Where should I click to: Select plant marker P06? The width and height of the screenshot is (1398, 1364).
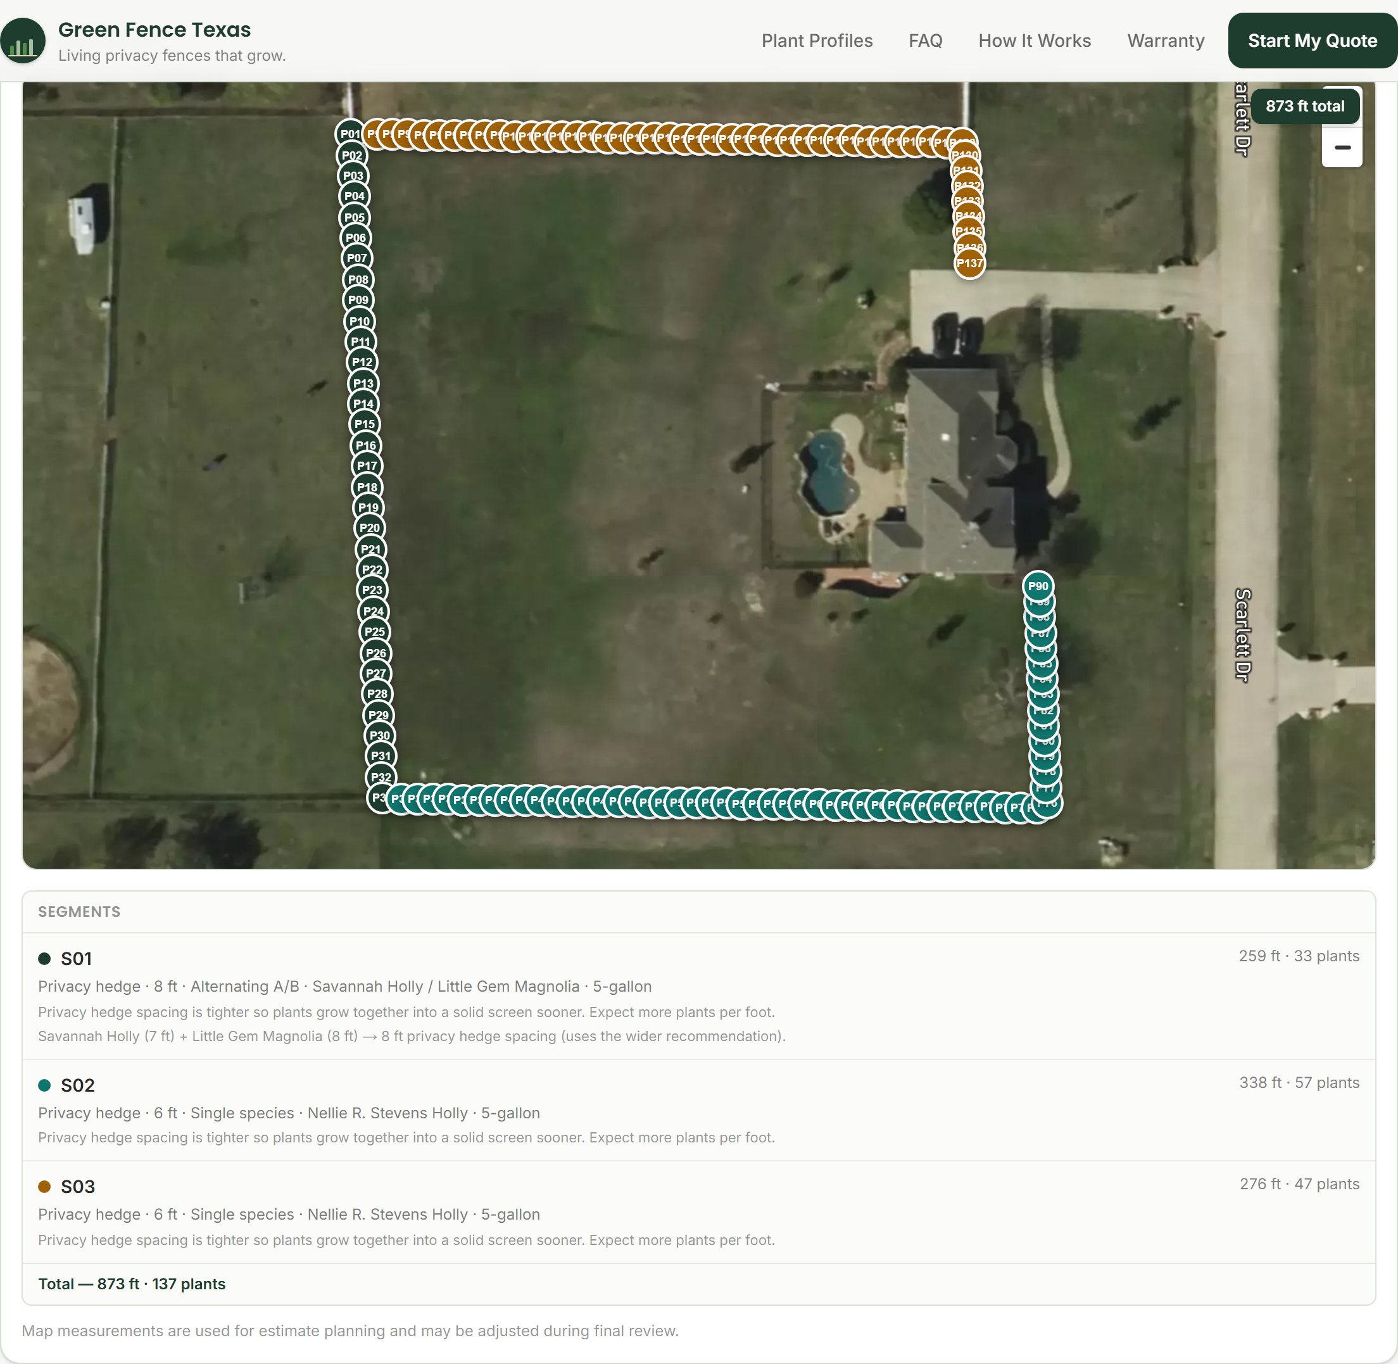[x=356, y=238]
